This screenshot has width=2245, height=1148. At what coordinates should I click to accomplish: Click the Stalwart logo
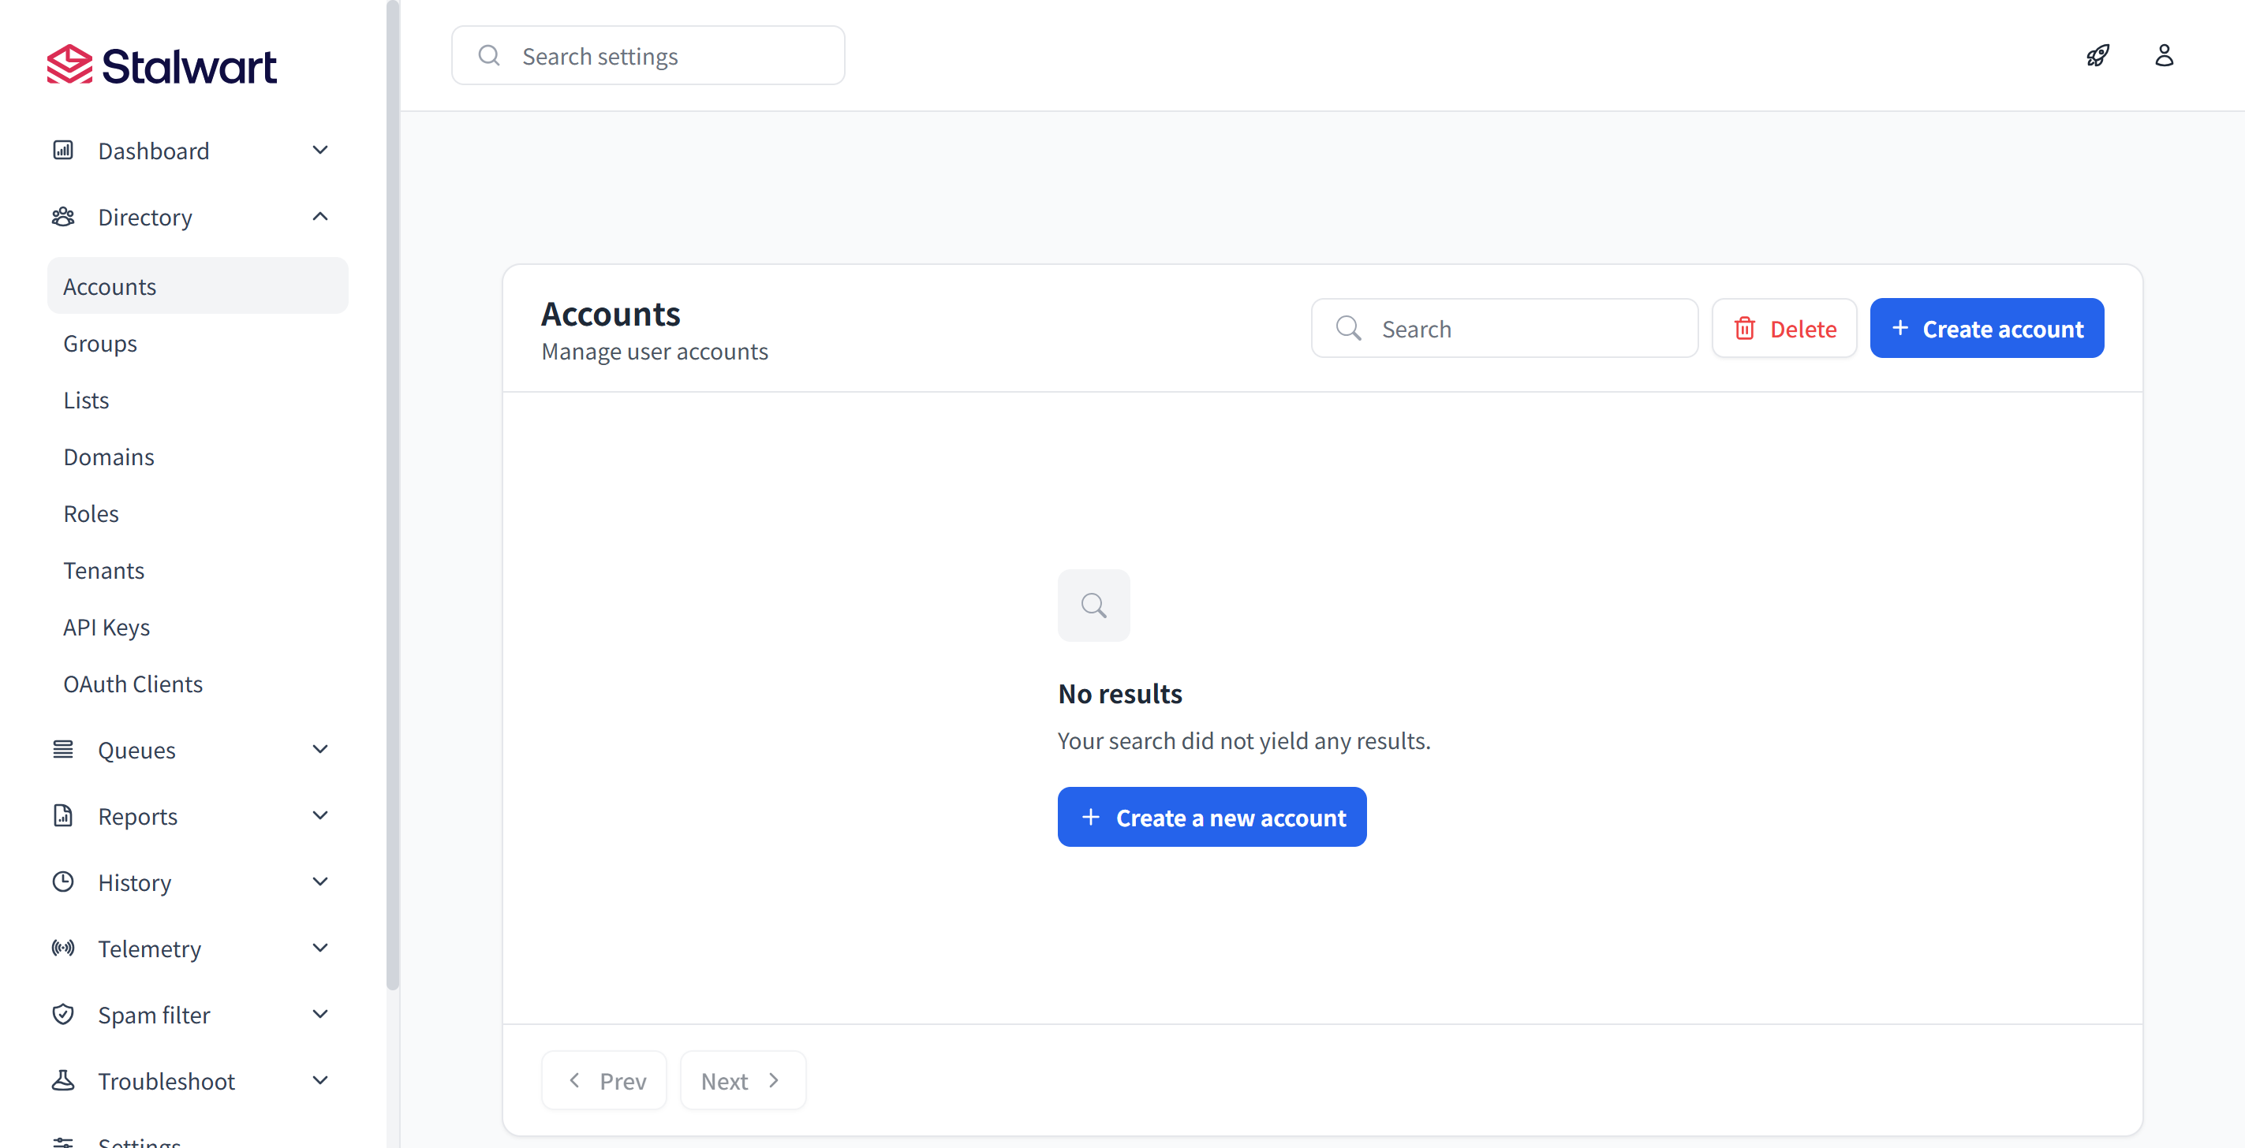161,65
